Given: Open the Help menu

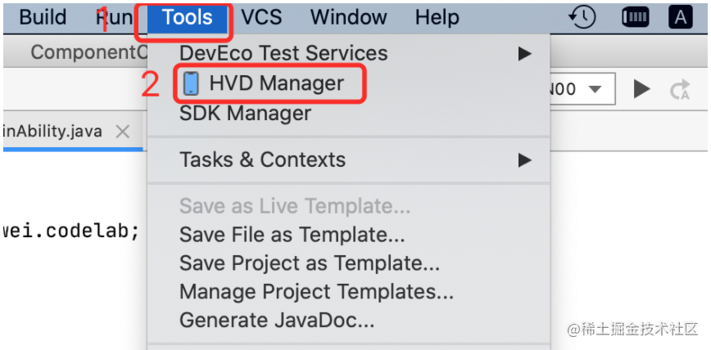Looking at the screenshot, I should [x=437, y=17].
